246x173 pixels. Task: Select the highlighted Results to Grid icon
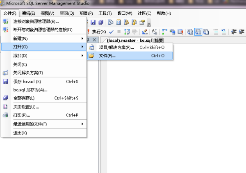point(198,32)
